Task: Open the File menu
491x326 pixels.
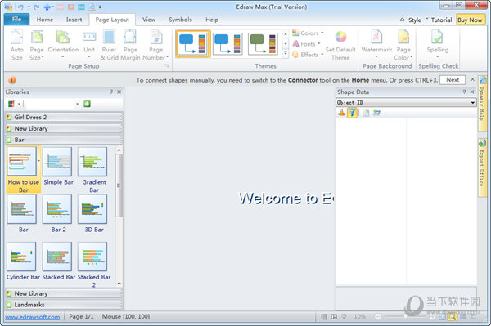Action: point(16,20)
